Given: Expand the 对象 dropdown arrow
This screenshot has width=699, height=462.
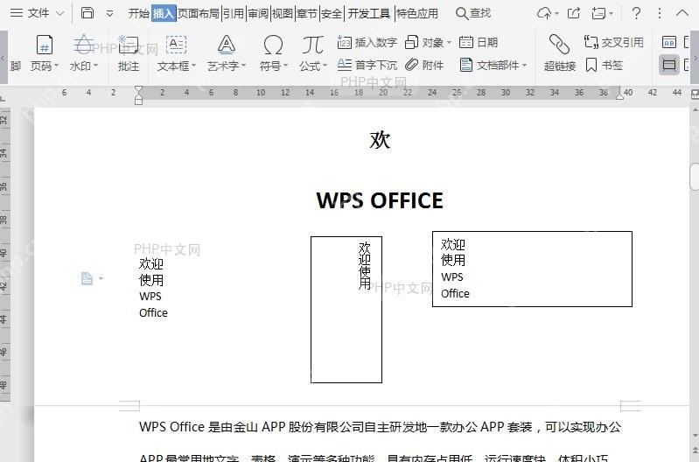Looking at the screenshot, I should tap(449, 43).
